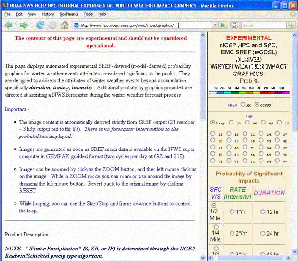Choose the 1/2 Mile SFC VIS radio
Viewport: 298px width, 261px height.
(x=214, y=205)
